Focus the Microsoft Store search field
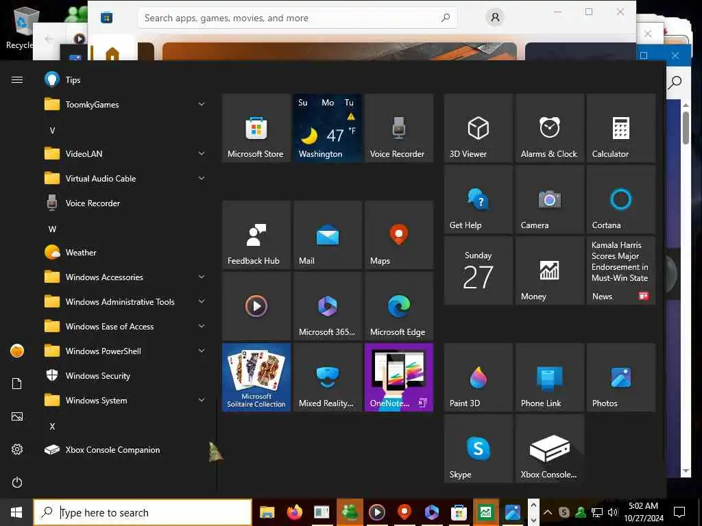Viewport: 702px width, 526px height. (298, 18)
